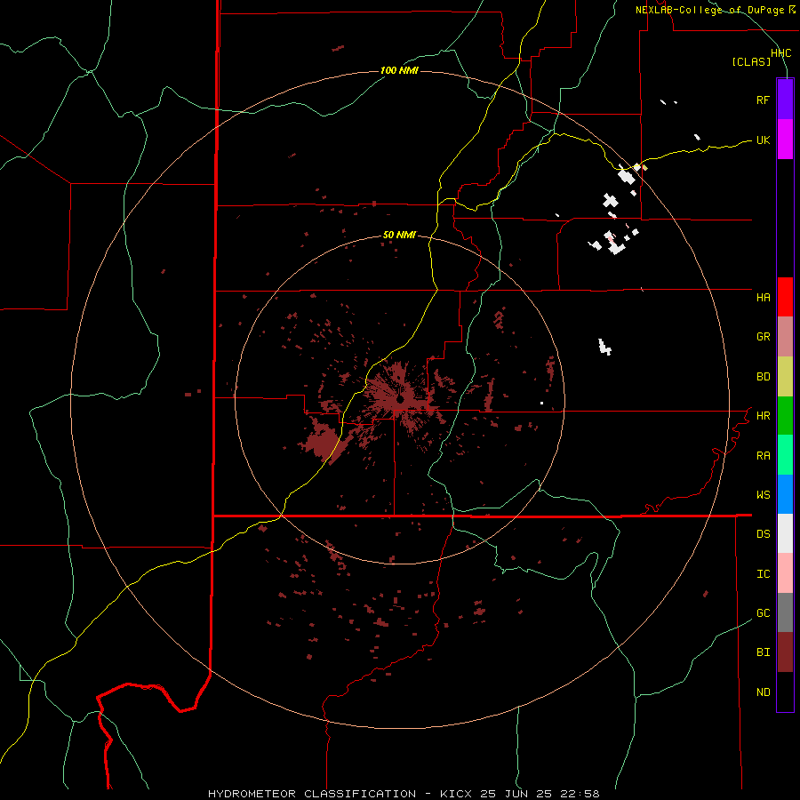Image resolution: width=800 pixels, height=800 pixels.
Task: Click the WS legend label
Action: pos(763,494)
